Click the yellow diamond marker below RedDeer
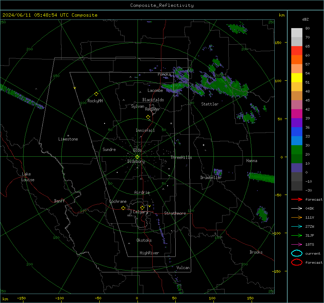The height and width of the screenshot is (303, 324). [148, 117]
